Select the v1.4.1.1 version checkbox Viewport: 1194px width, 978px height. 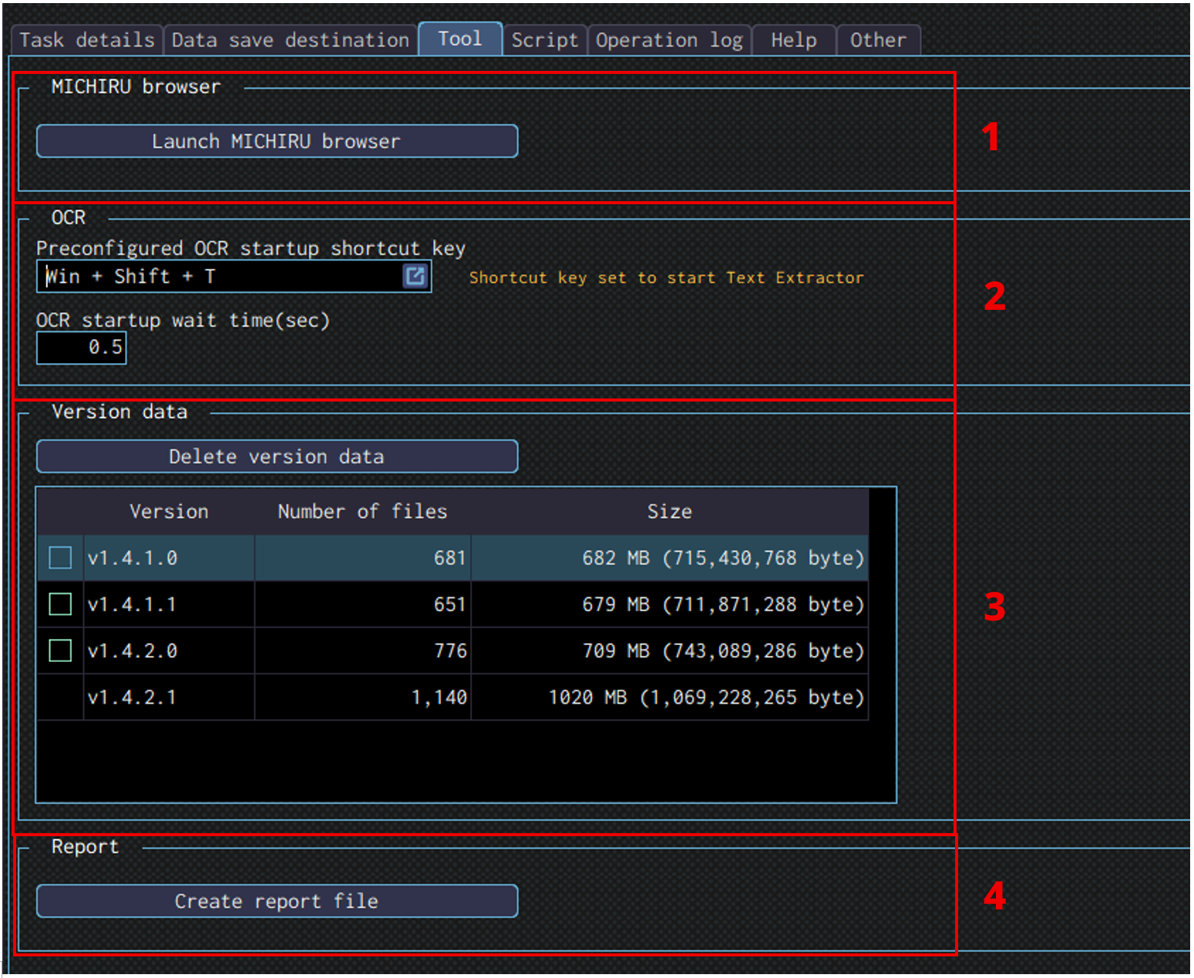click(x=60, y=604)
